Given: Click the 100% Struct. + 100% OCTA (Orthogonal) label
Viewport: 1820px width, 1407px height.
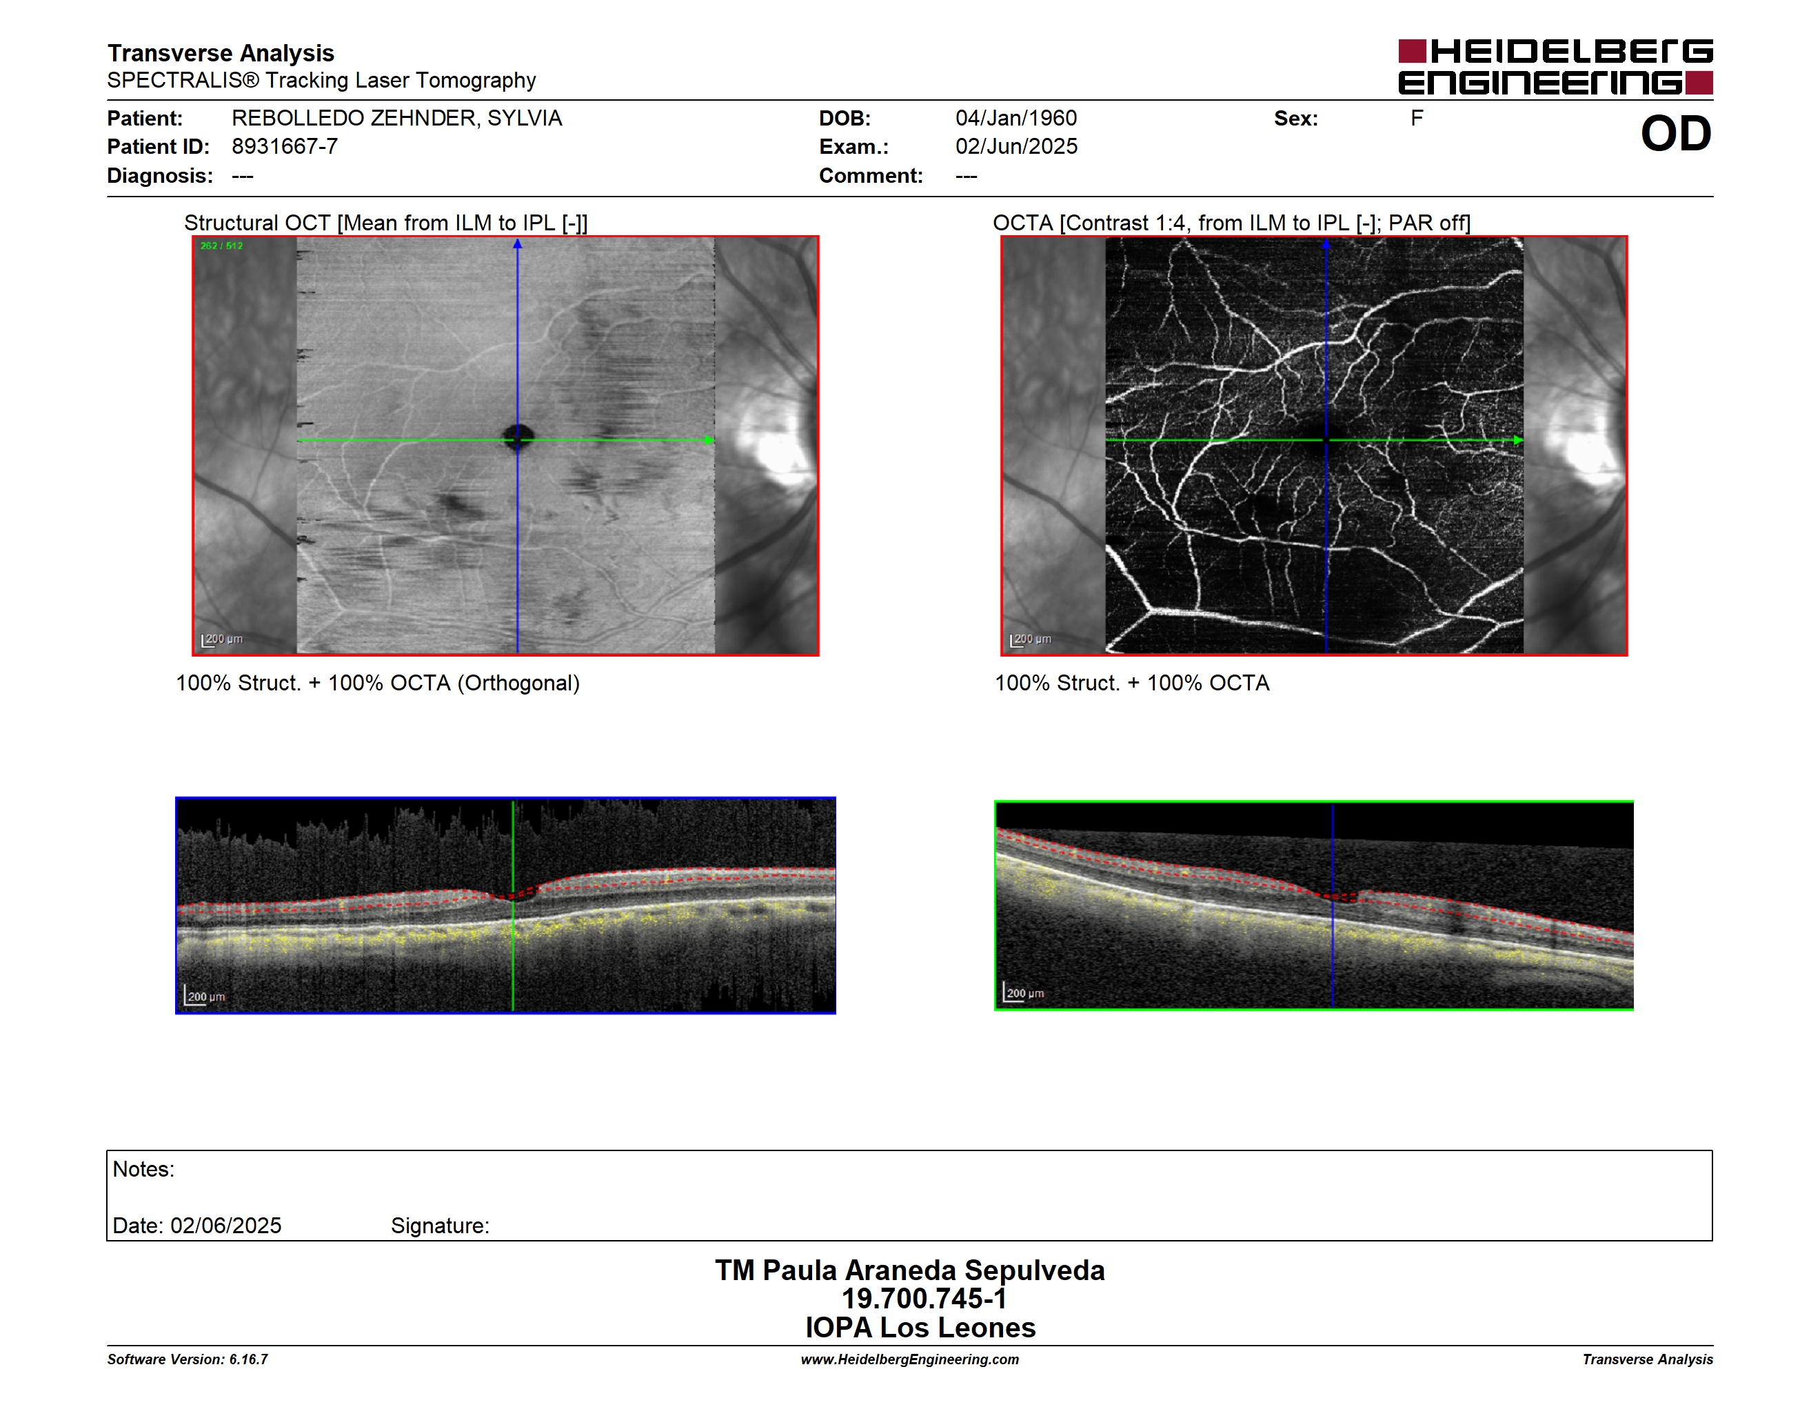Looking at the screenshot, I should 378,683.
